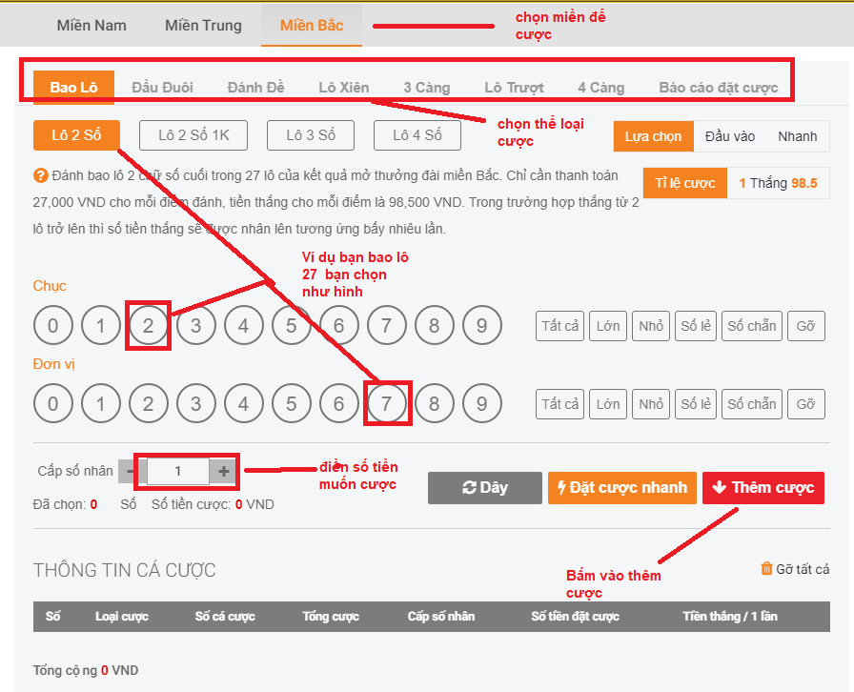
Task: Open the Báo cáo đặt cược tab
Action: click(x=718, y=88)
